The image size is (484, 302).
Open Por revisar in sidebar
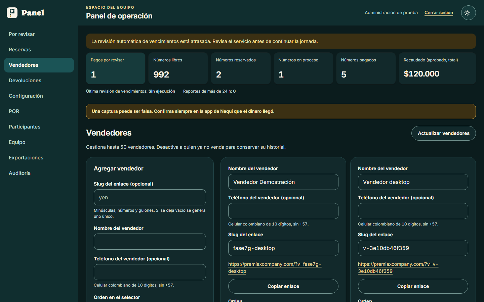39,34
